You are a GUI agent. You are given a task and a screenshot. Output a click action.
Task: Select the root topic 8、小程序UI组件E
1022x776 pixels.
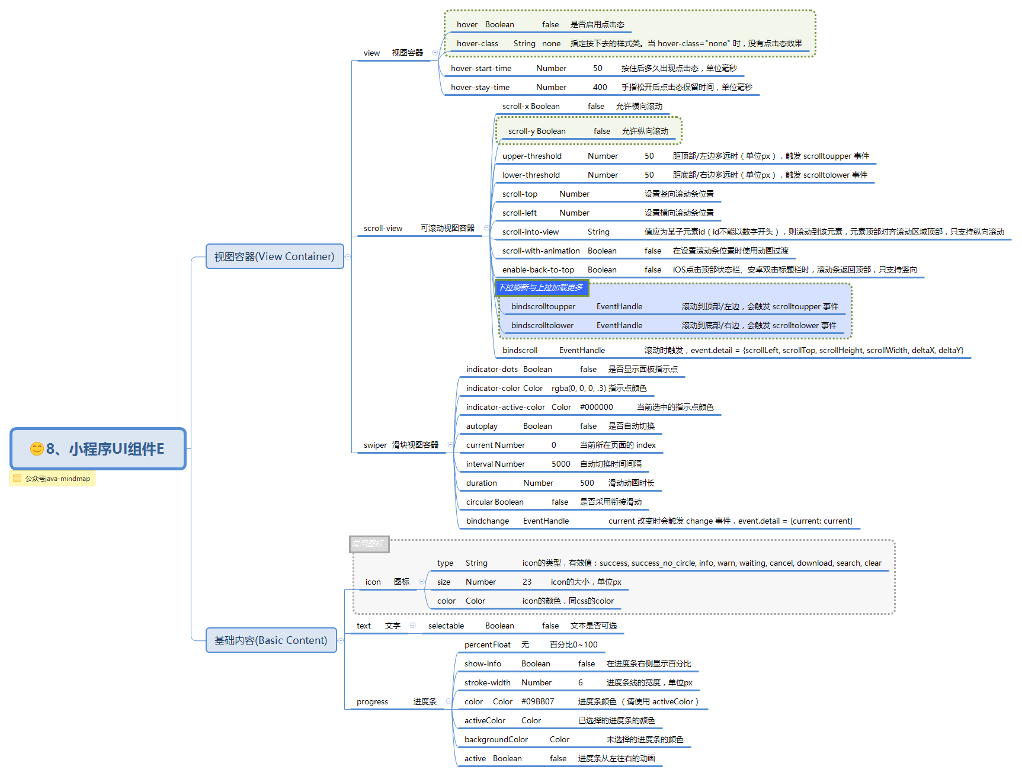(98, 449)
